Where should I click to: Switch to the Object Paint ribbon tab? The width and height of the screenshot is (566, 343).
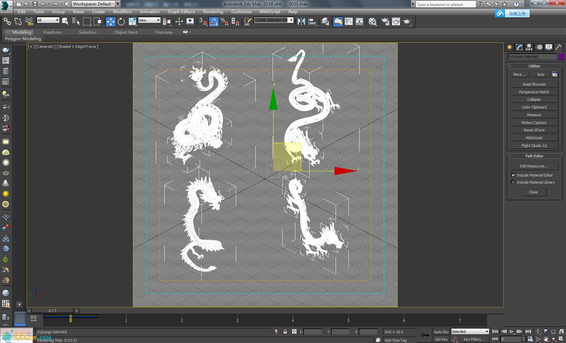click(126, 32)
